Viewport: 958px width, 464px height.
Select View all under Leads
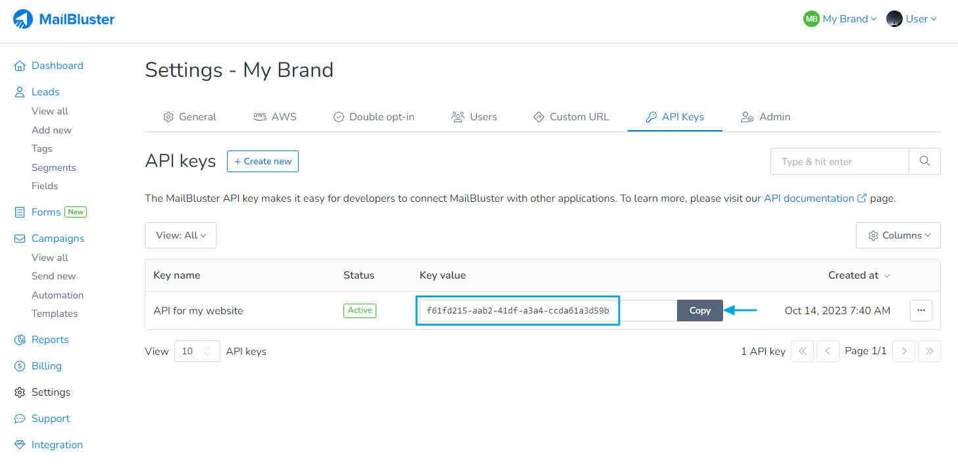(50, 111)
